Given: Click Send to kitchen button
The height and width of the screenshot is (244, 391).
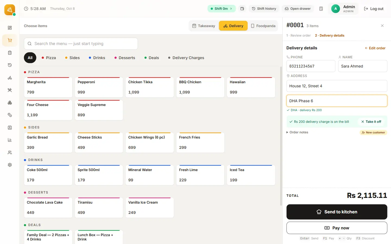Looking at the screenshot, I should point(337,212).
